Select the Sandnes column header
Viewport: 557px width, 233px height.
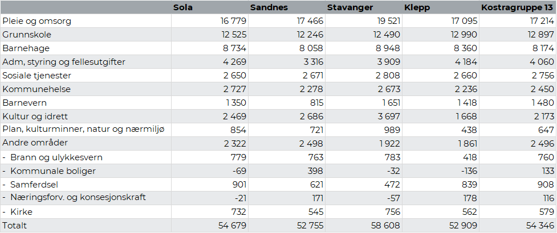(x=269, y=7)
